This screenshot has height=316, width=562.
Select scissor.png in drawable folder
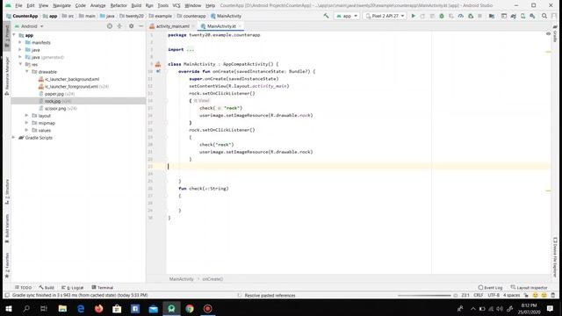(55, 108)
